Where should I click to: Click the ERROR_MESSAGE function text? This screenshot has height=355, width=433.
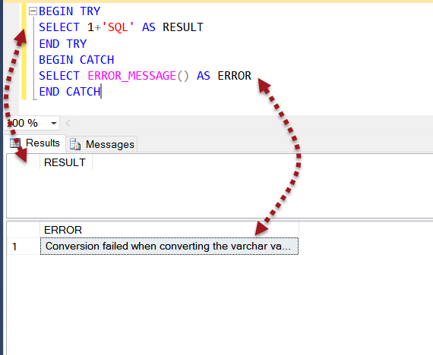[x=131, y=76]
